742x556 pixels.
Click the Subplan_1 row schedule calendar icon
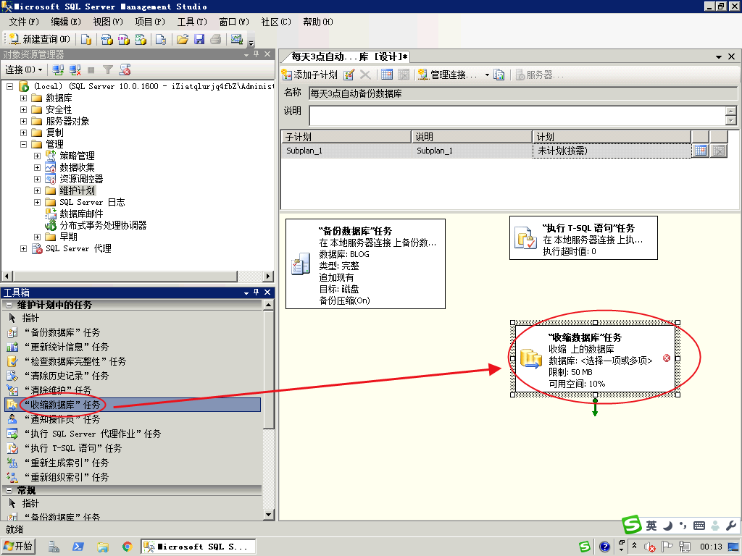tap(701, 151)
